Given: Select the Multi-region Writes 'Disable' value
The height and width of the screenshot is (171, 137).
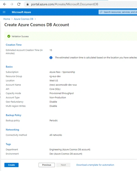Looking at the screenshot, I should (53, 106).
